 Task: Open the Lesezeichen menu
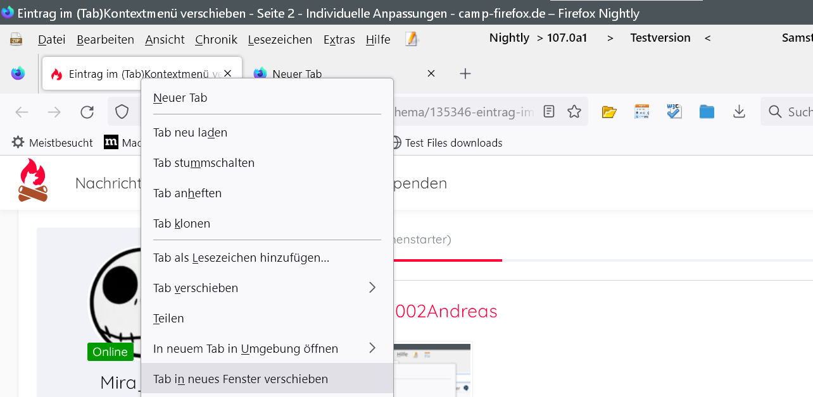[x=280, y=40]
